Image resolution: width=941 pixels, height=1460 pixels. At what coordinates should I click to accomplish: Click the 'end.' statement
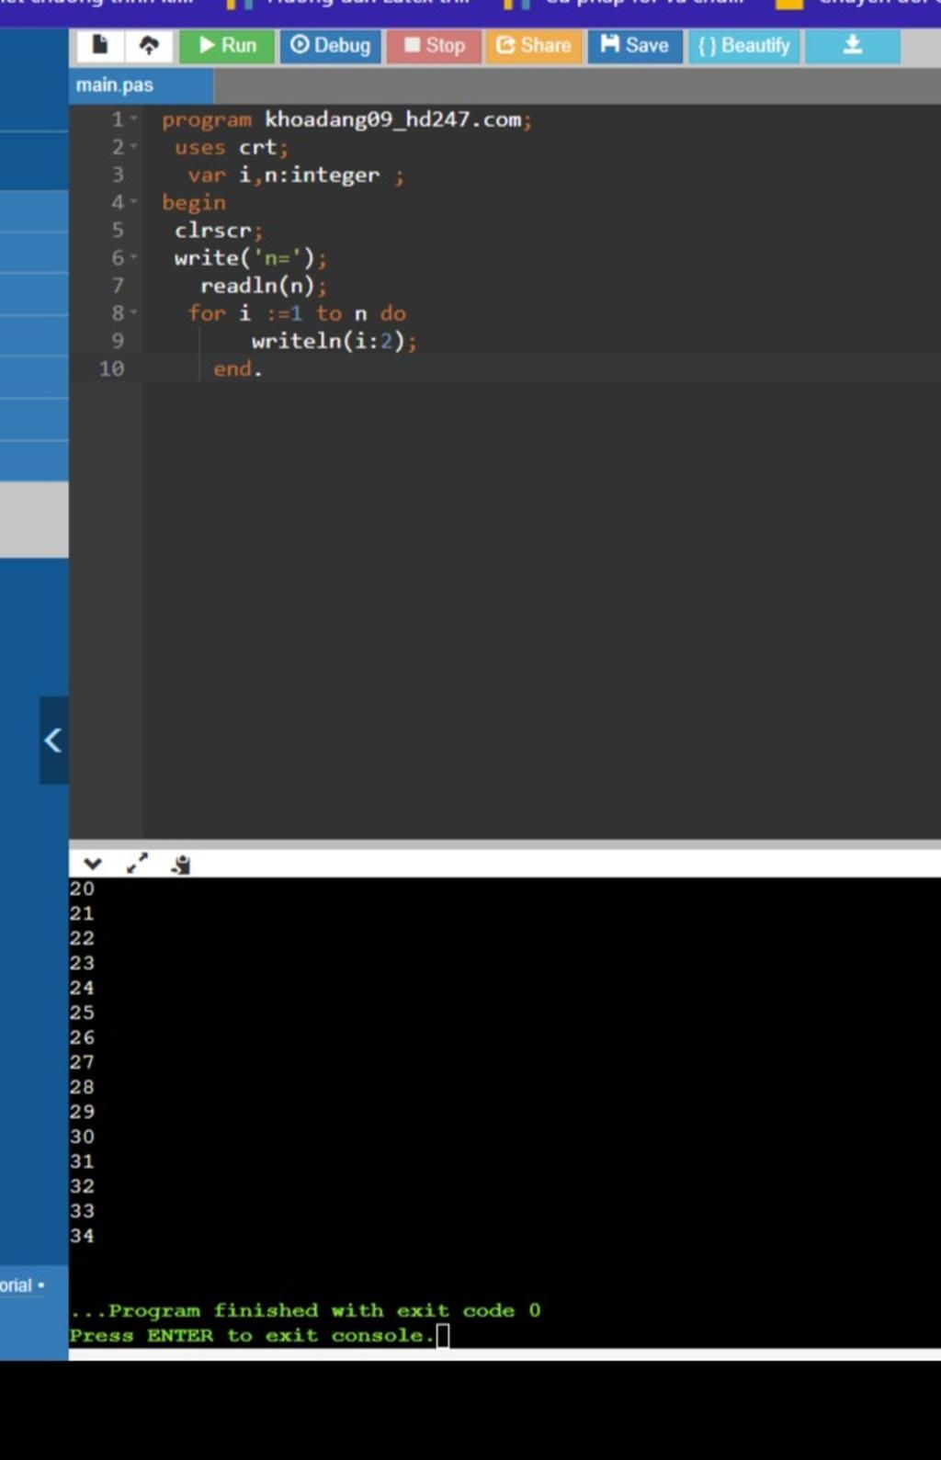point(238,368)
